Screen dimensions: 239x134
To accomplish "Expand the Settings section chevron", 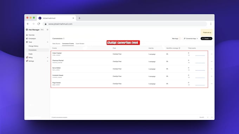I will click(x=47, y=61).
